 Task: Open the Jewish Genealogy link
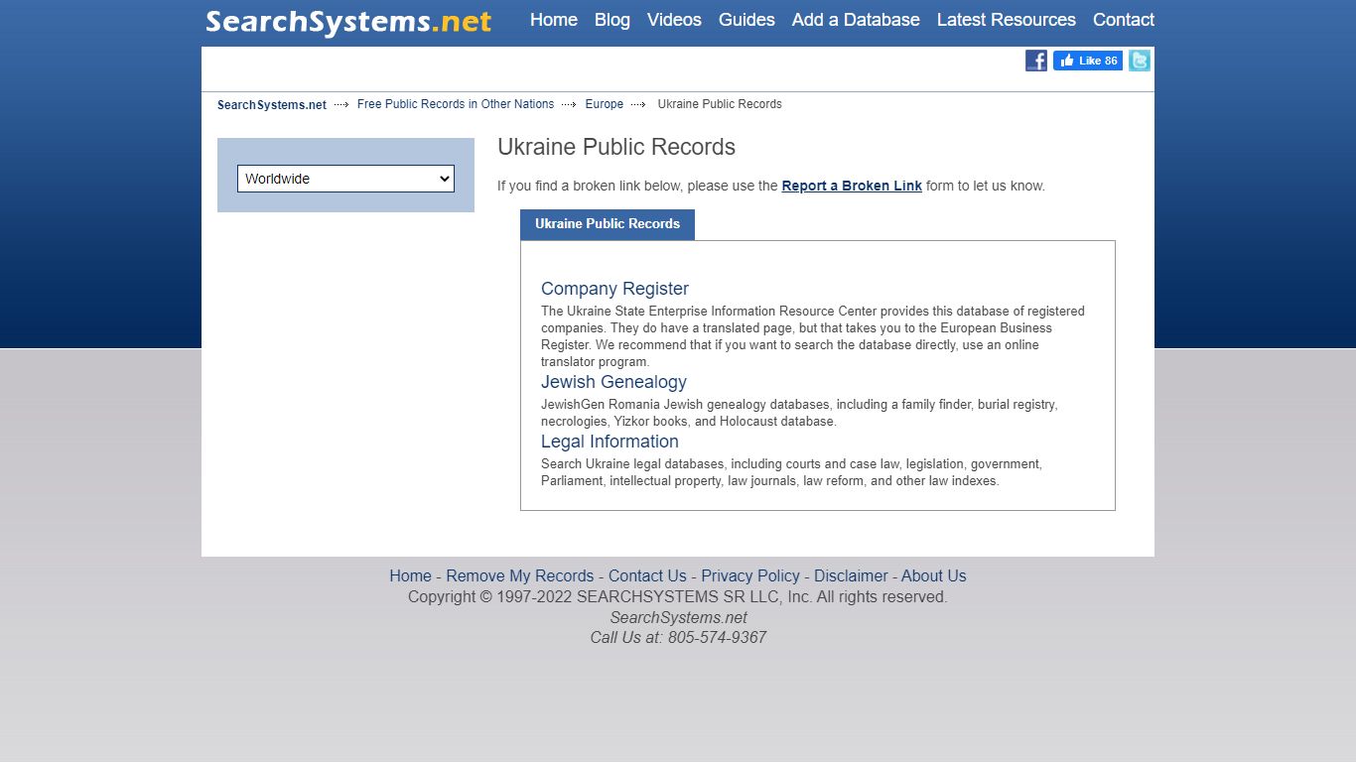(x=613, y=382)
